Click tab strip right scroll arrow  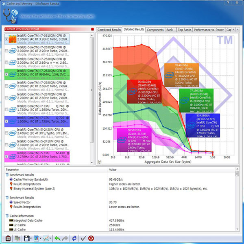pos(237,29)
